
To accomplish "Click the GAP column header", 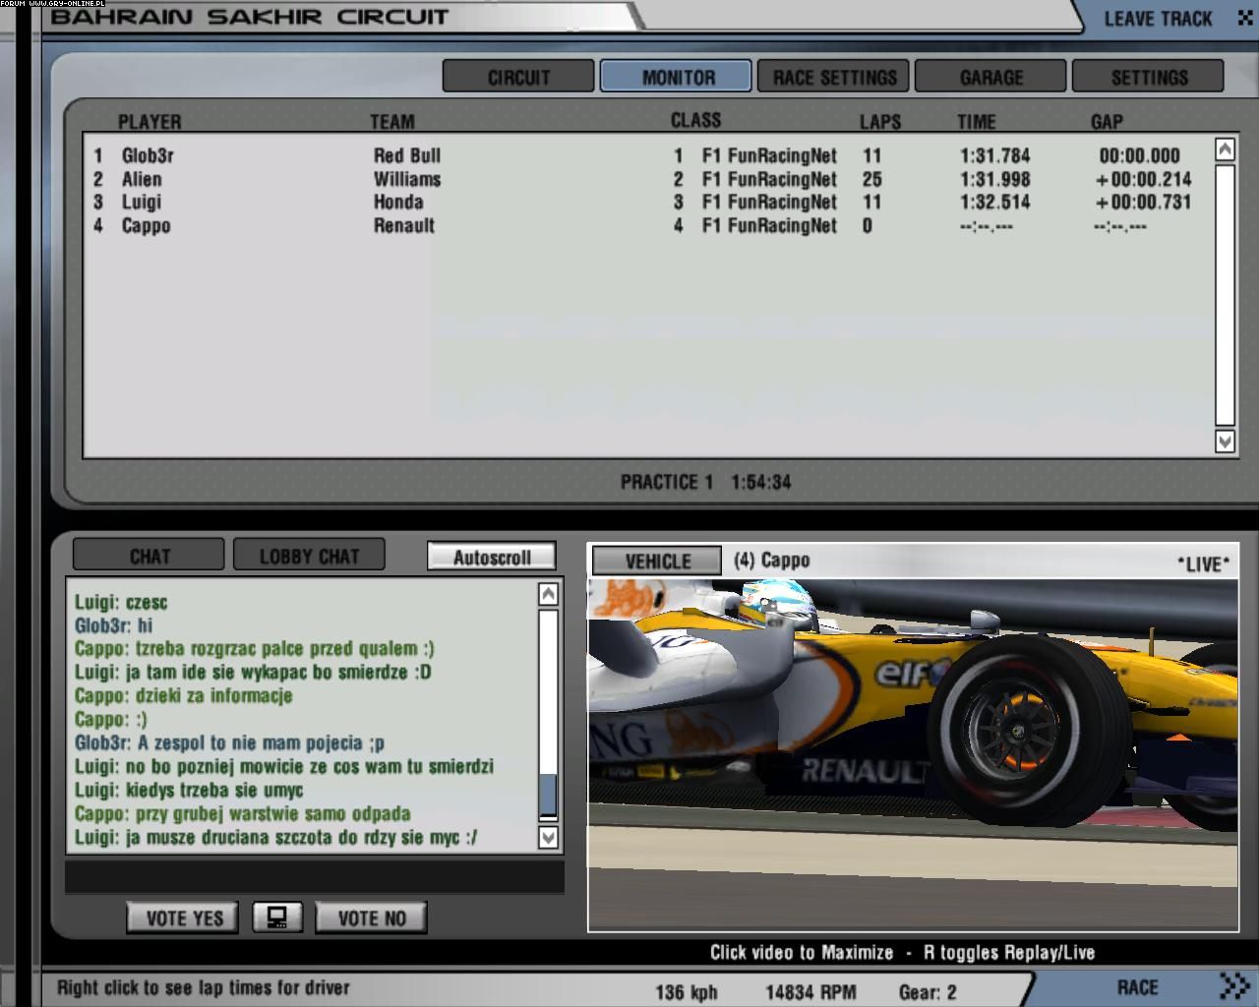I will [1107, 122].
